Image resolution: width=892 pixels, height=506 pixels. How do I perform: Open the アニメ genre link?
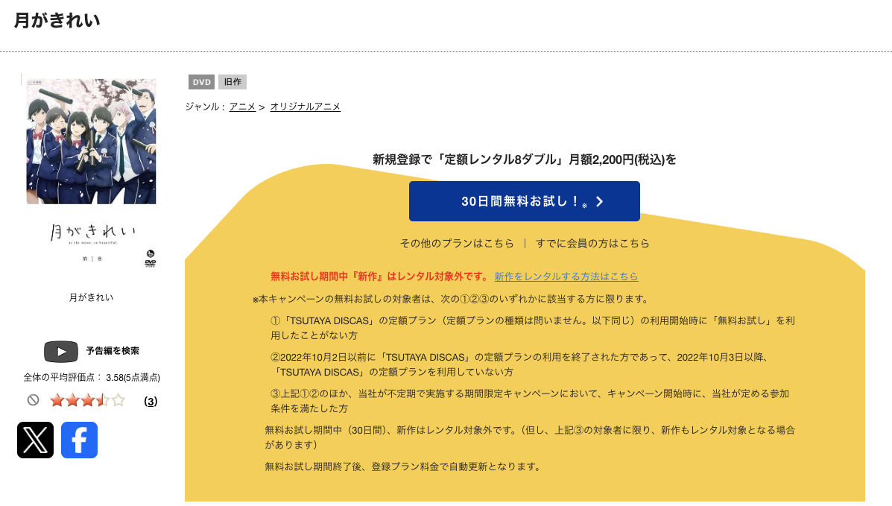click(x=242, y=107)
